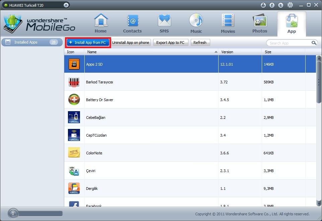Click the CebeBağlan Turkcell icon
The width and height of the screenshot is (322, 221).
(x=74, y=117)
